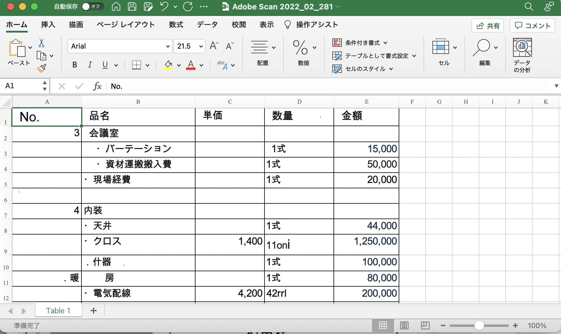Select cell containing 1,250,000

point(366,244)
